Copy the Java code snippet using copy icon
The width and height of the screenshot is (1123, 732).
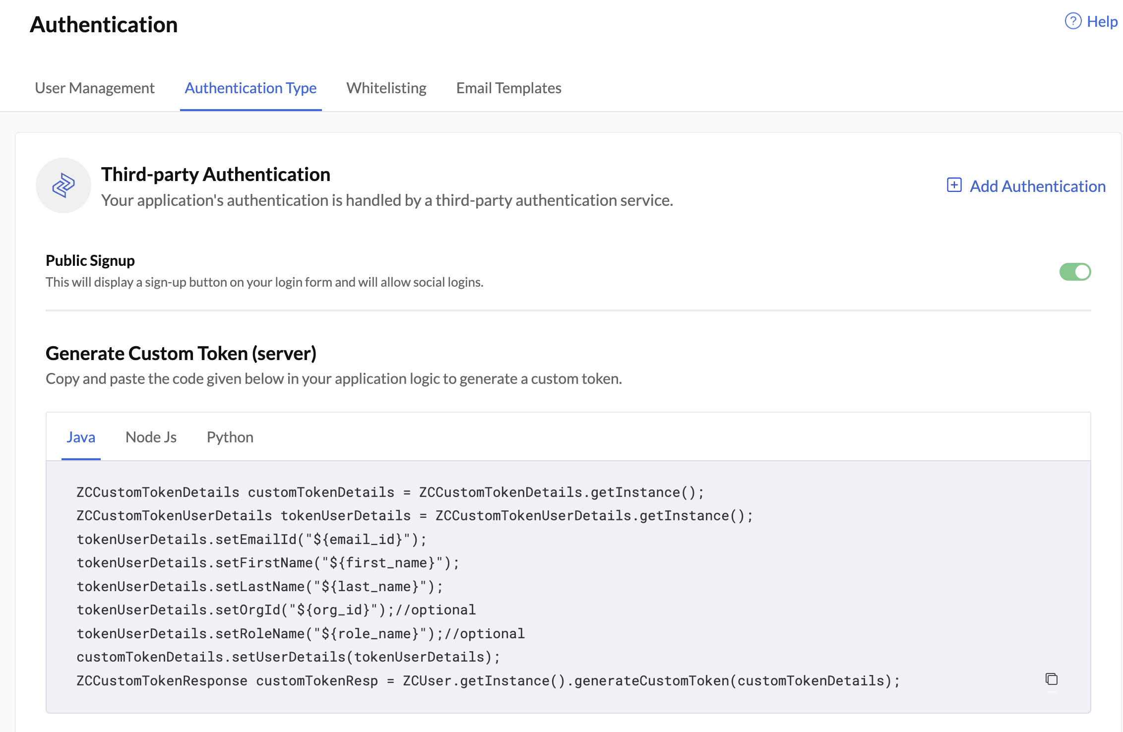coord(1052,679)
